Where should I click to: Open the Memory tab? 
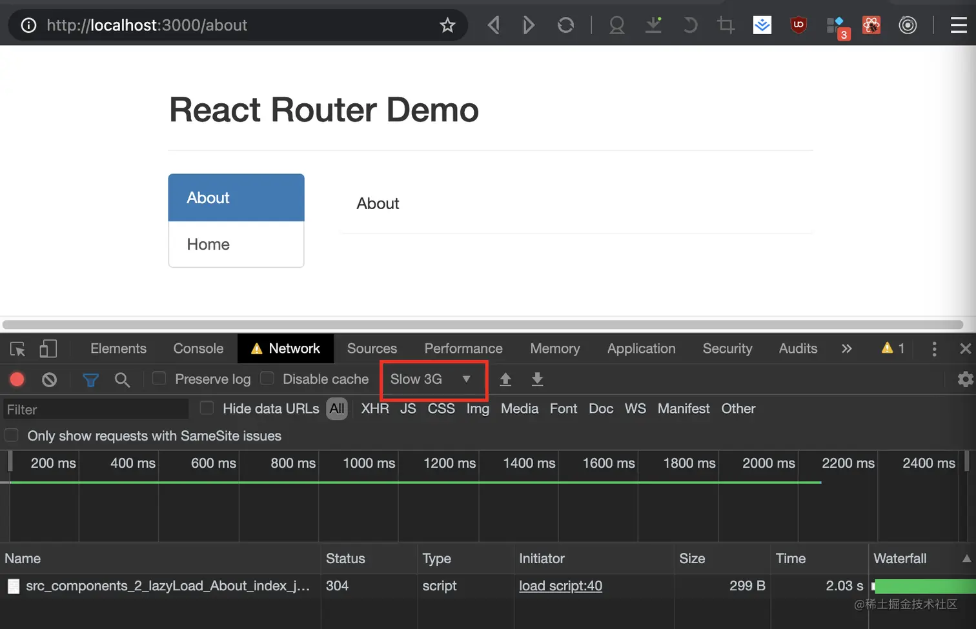[555, 348]
